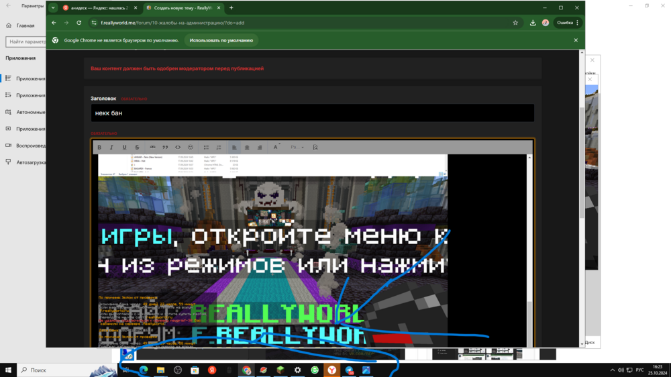Open the Ошибка Chrome menu button
671x377 pixels.
[x=568, y=23]
